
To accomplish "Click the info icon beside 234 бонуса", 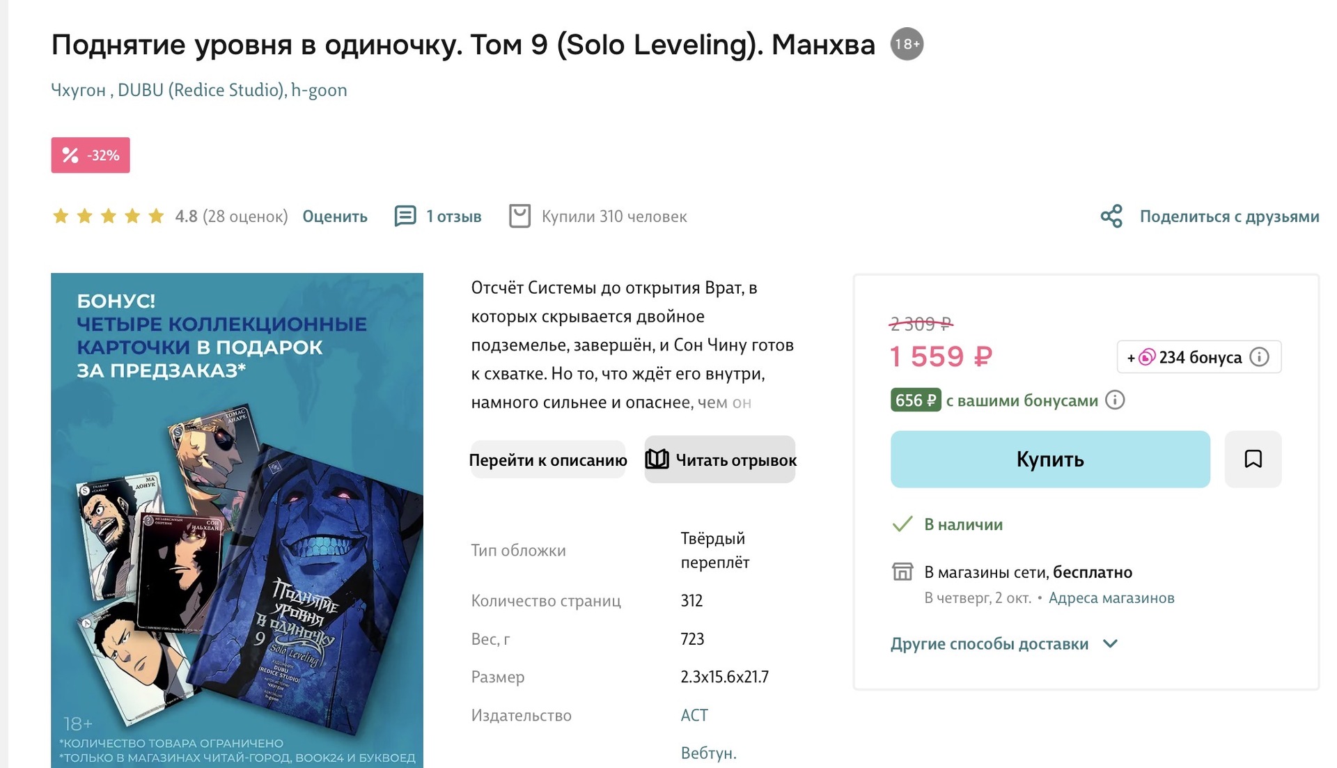I will click(x=1259, y=357).
